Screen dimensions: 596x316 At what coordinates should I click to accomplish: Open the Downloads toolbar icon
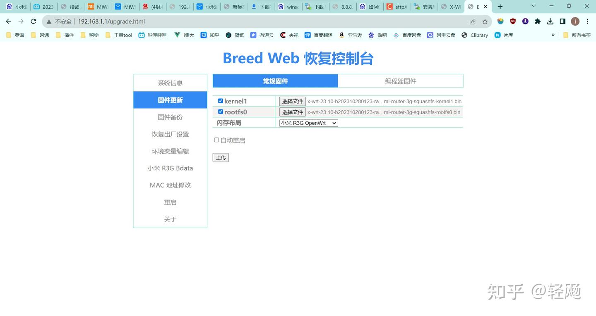click(x=550, y=21)
